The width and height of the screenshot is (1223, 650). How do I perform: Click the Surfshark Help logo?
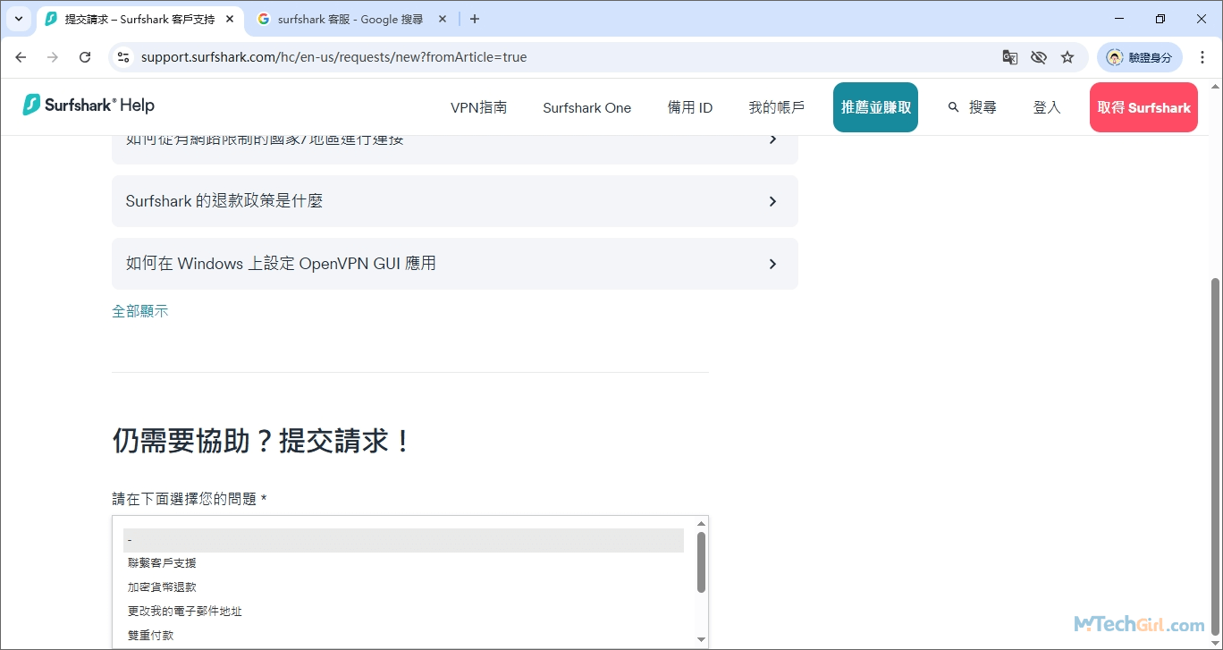tap(87, 106)
